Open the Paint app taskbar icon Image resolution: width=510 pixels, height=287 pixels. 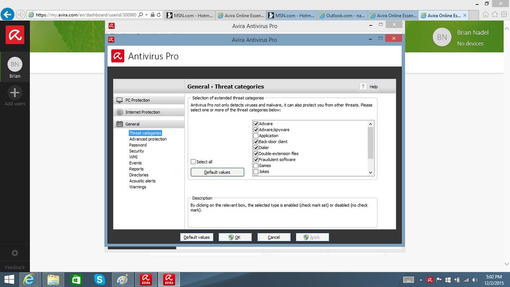coord(122,280)
